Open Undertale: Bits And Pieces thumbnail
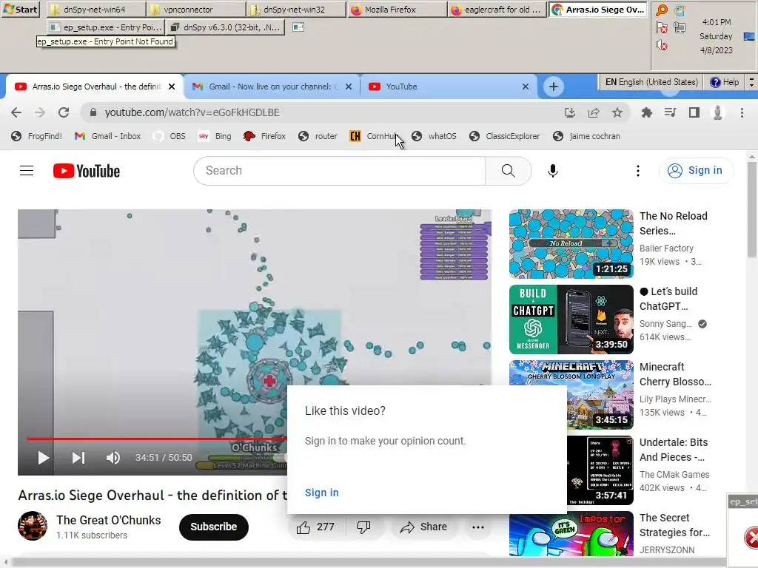758x568 pixels. click(x=600, y=470)
